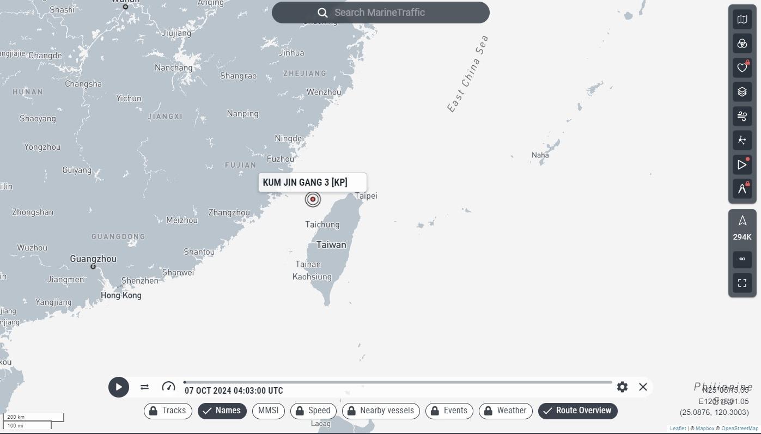Click the locked Nearby vessels option
Image resolution: width=761 pixels, height=434 pixels.
point(380,411)
